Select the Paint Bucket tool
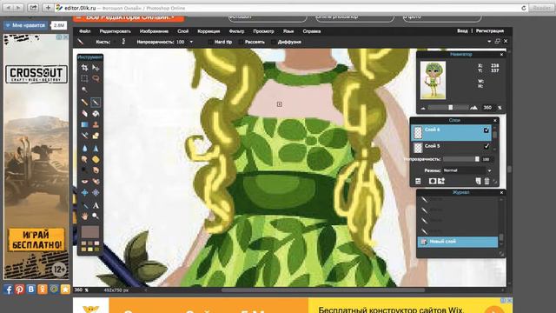The height and width of the screenshot is (313, 556). pos(96,114)
